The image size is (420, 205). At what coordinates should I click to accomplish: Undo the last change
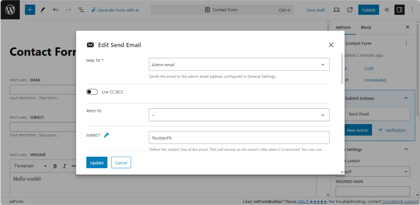(55, 9)
